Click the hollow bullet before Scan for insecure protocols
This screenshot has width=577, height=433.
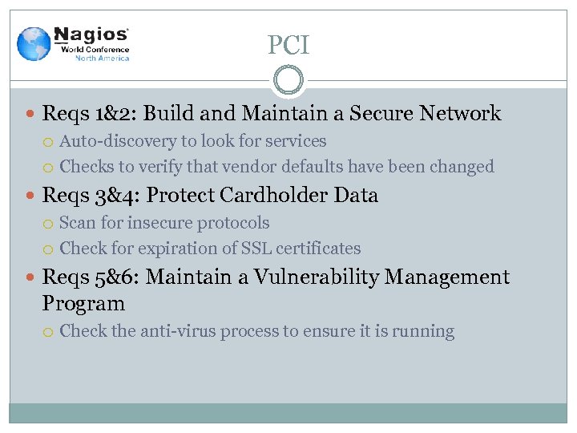50,225
